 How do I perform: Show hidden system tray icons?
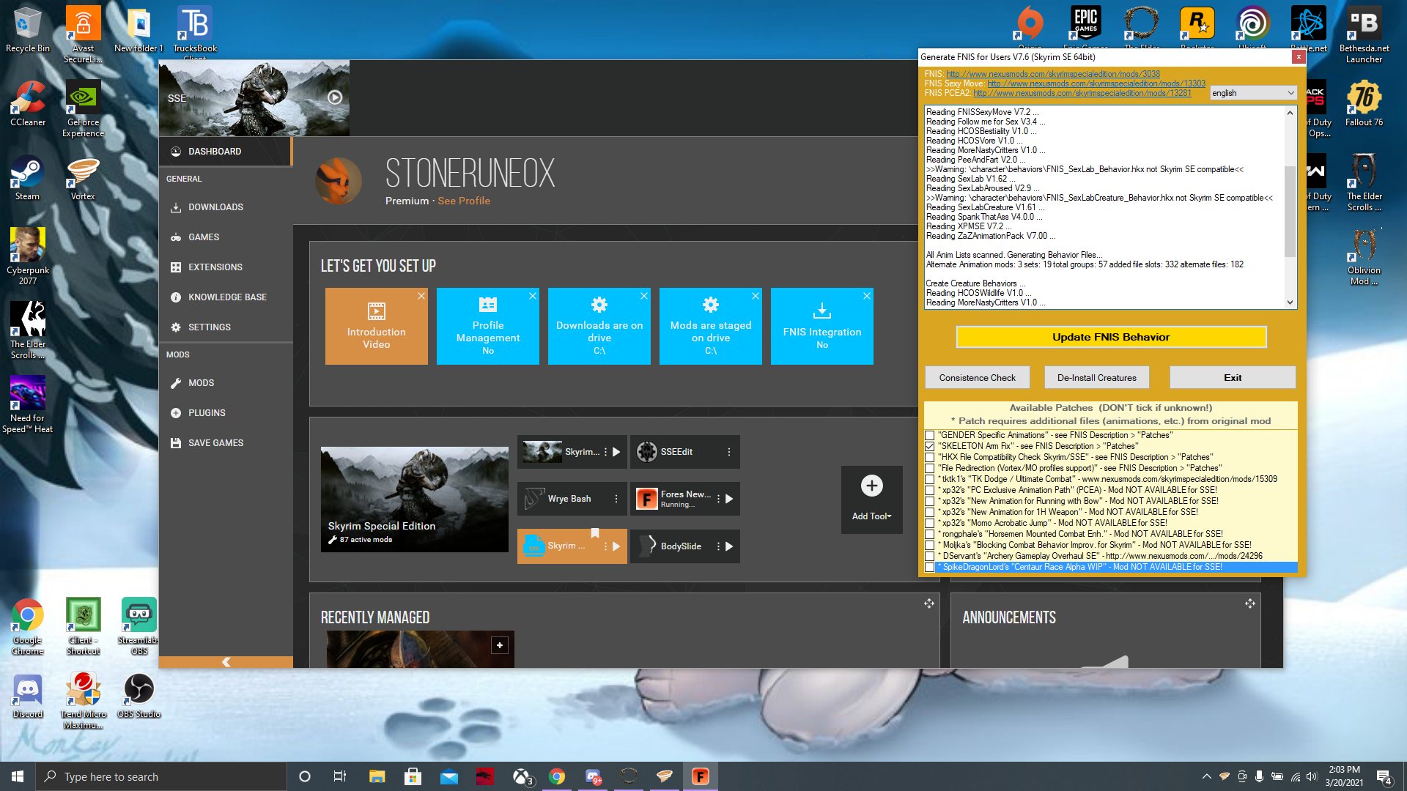1206,776
